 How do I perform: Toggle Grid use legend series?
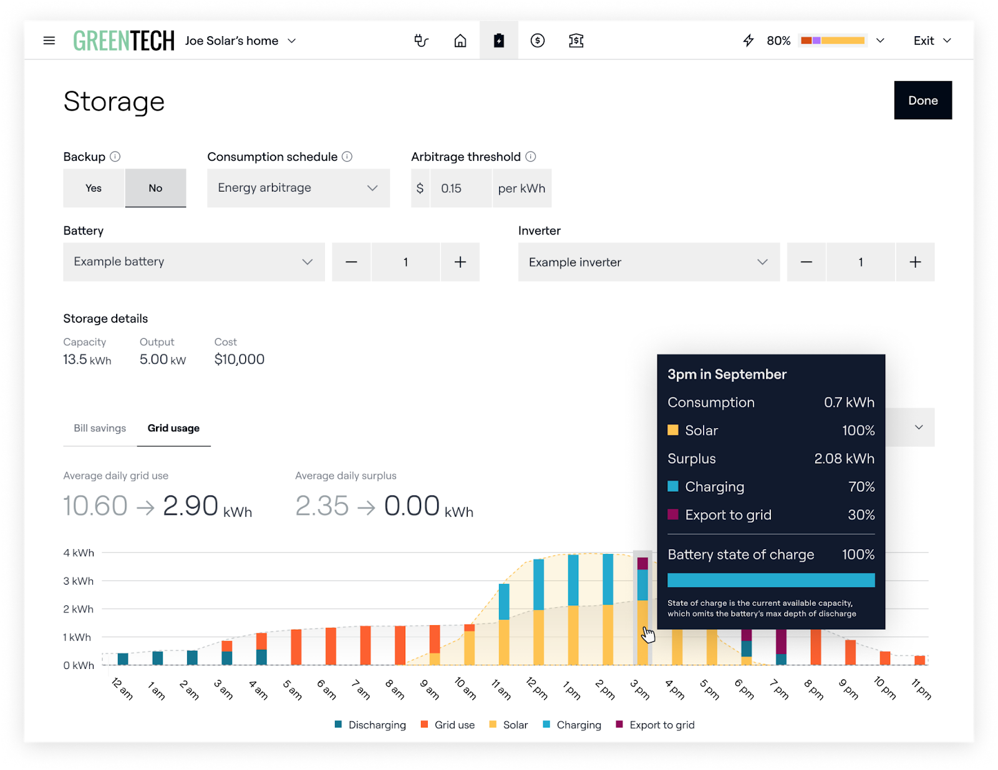[x=448, y=724]
